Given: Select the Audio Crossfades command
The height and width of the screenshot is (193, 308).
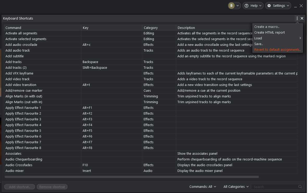Looking at the screenshot, I should point(19,165).
